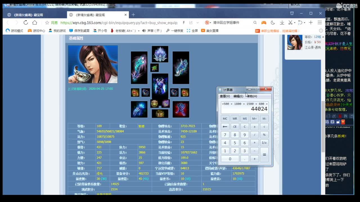
Task: Click the undo closed tab icon
Action: (300, 22)
